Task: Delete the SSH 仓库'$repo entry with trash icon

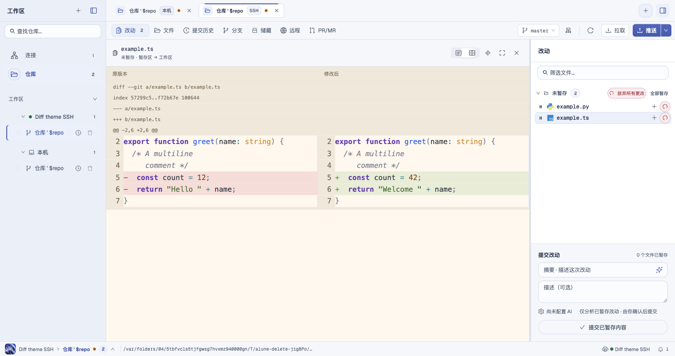Action: pyautogui.click(x=90, y=133)
